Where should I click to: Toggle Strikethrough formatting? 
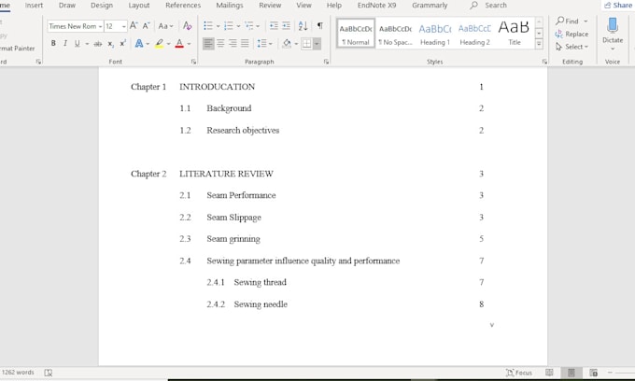click(98, 43)
